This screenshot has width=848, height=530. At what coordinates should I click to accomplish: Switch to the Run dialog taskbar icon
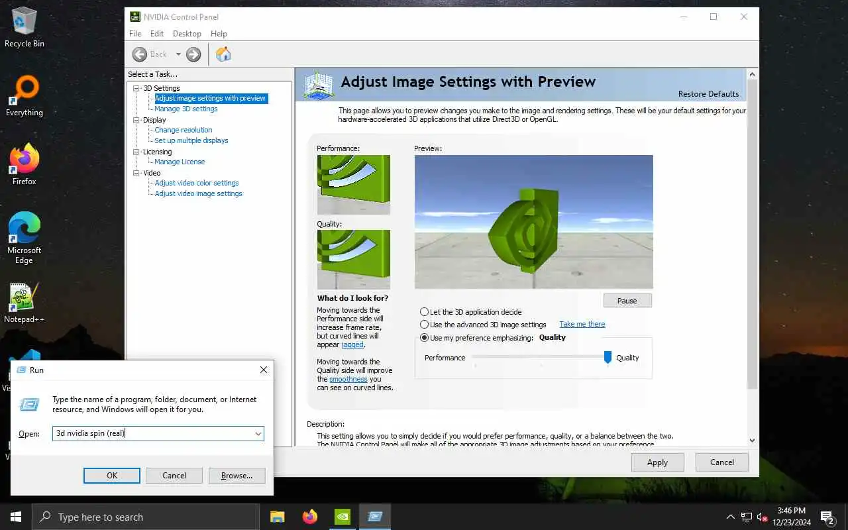click(375, 517)
